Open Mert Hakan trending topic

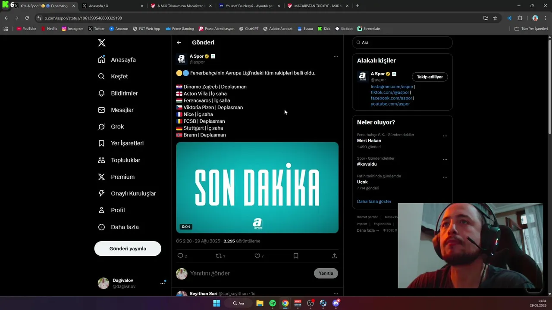click(369, 140)
